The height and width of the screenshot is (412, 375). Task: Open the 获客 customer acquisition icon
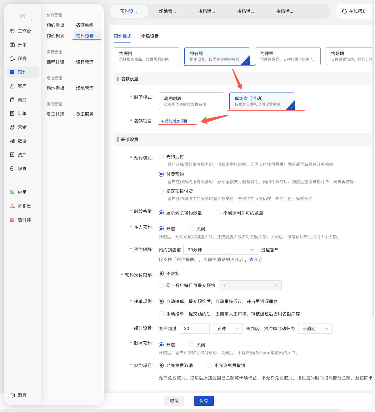12,58
